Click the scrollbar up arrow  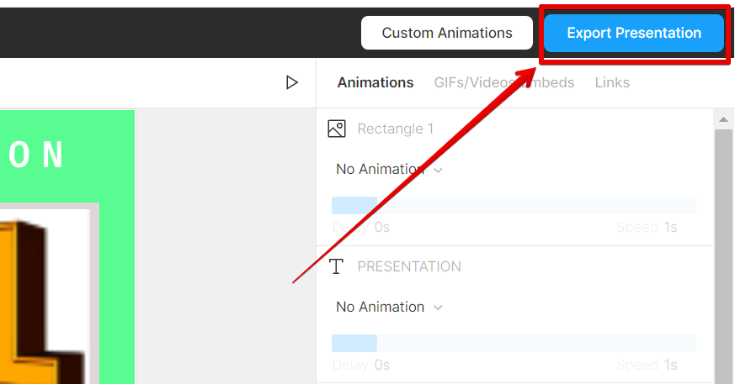pos(723,120)
